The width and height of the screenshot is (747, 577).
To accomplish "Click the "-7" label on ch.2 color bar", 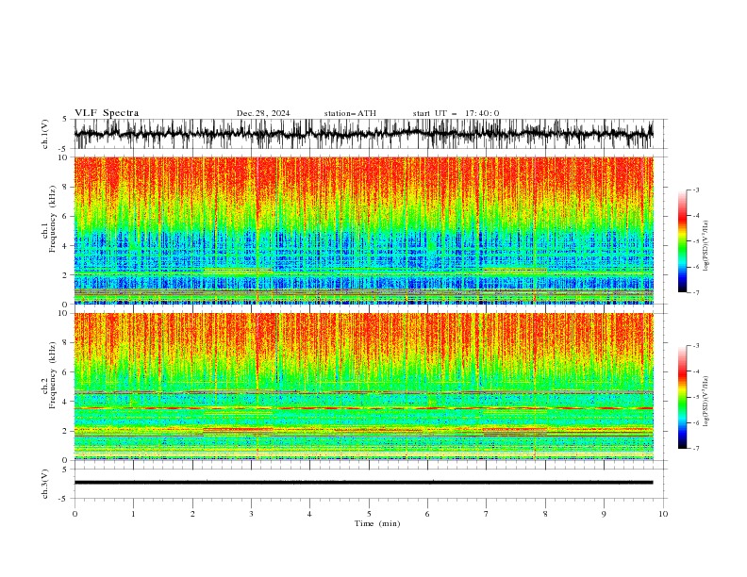I will click(696, 448).
